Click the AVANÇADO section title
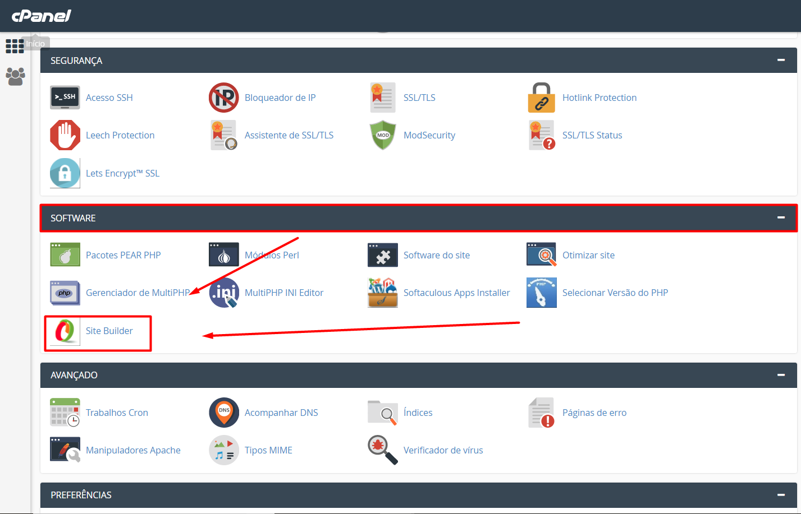 point(74,375)
